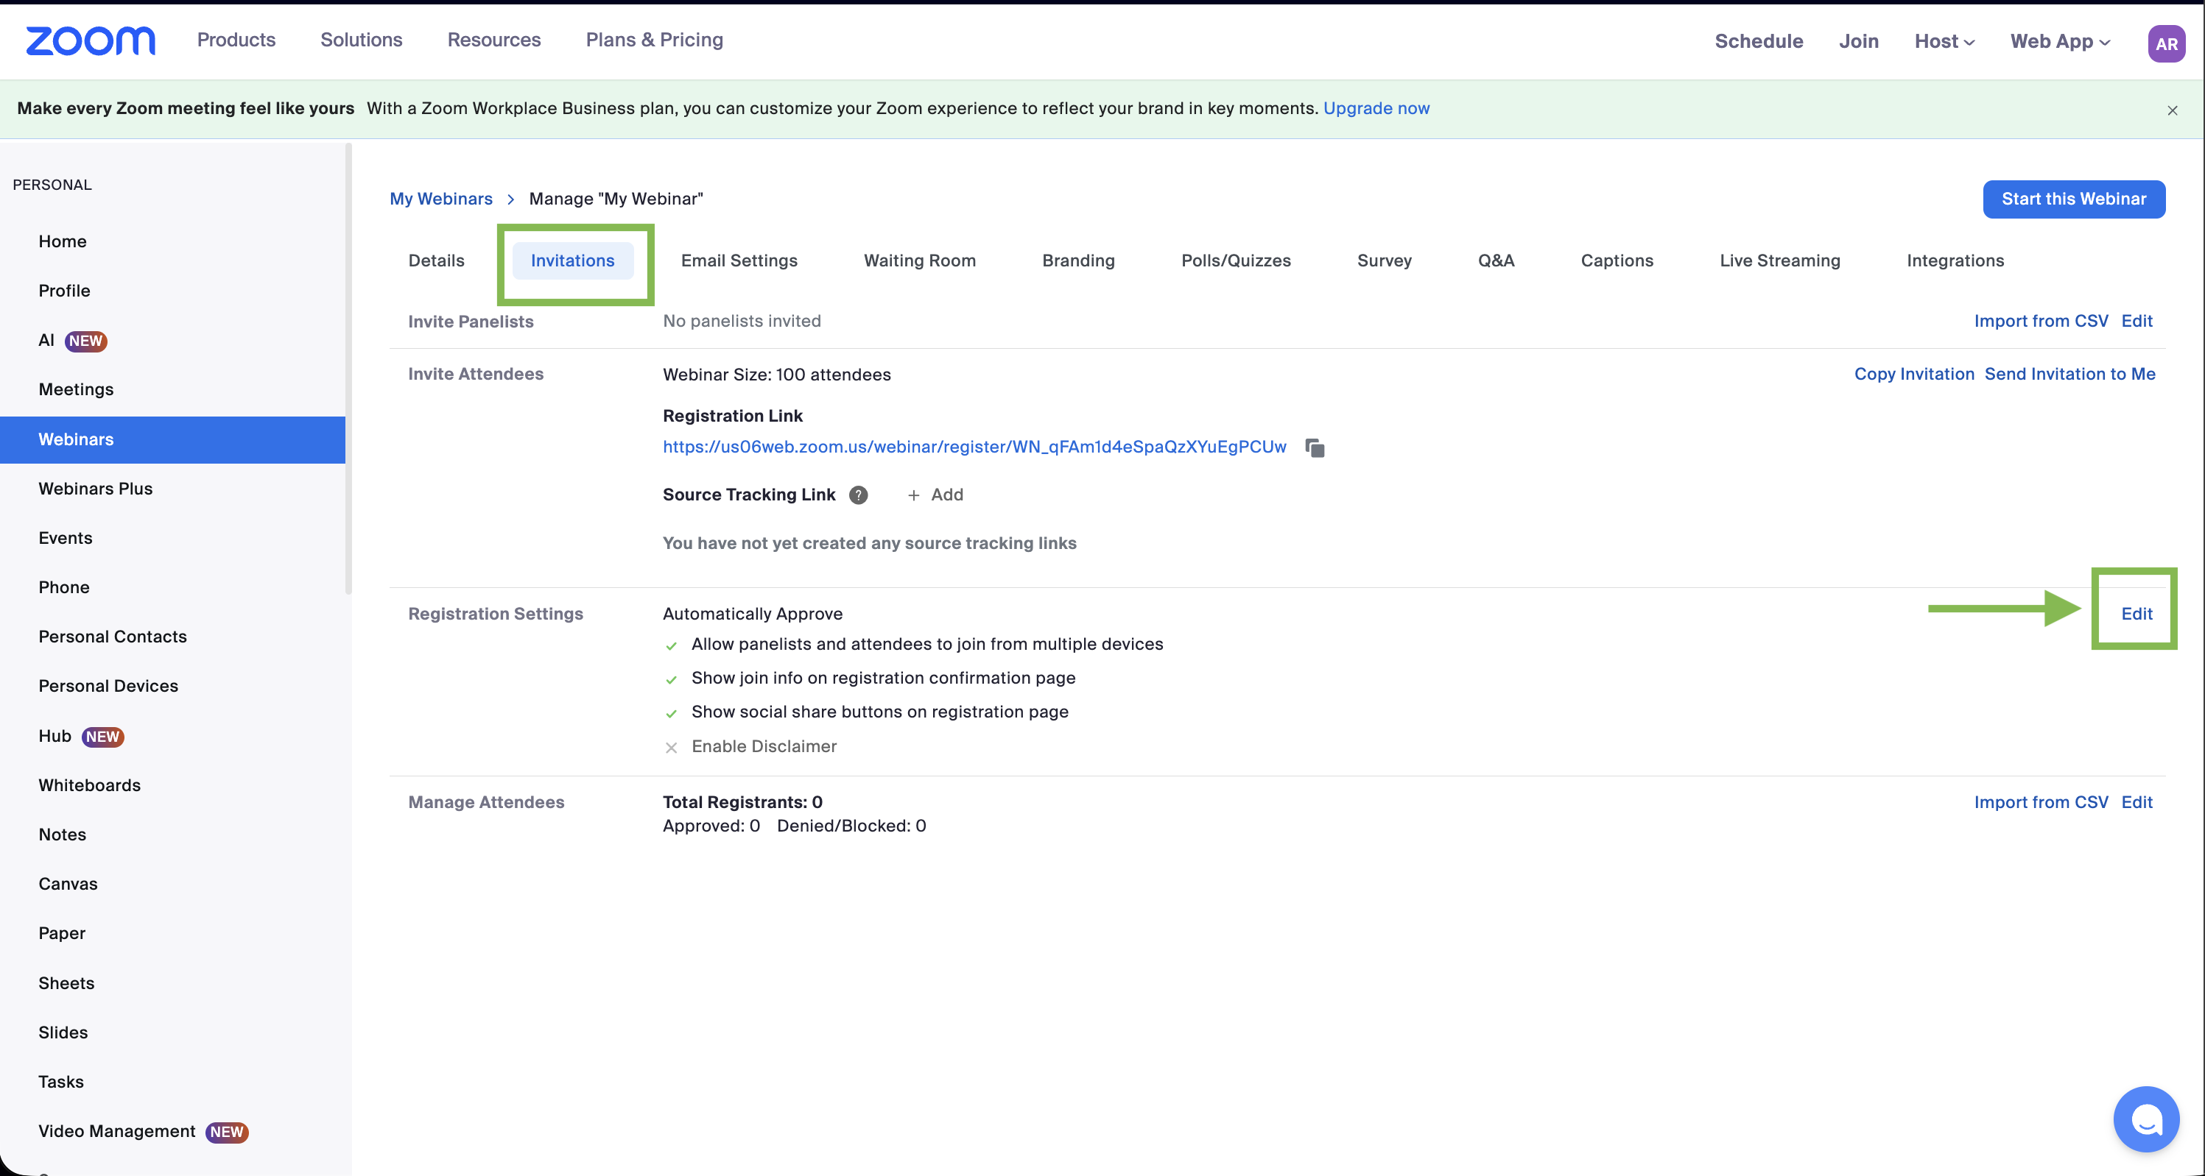Click the Upgrade now link
2205x1176 pixels.
click(x=1376, y=109)
